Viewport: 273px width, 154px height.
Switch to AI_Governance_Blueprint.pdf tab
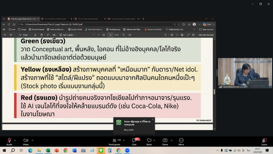55,19
